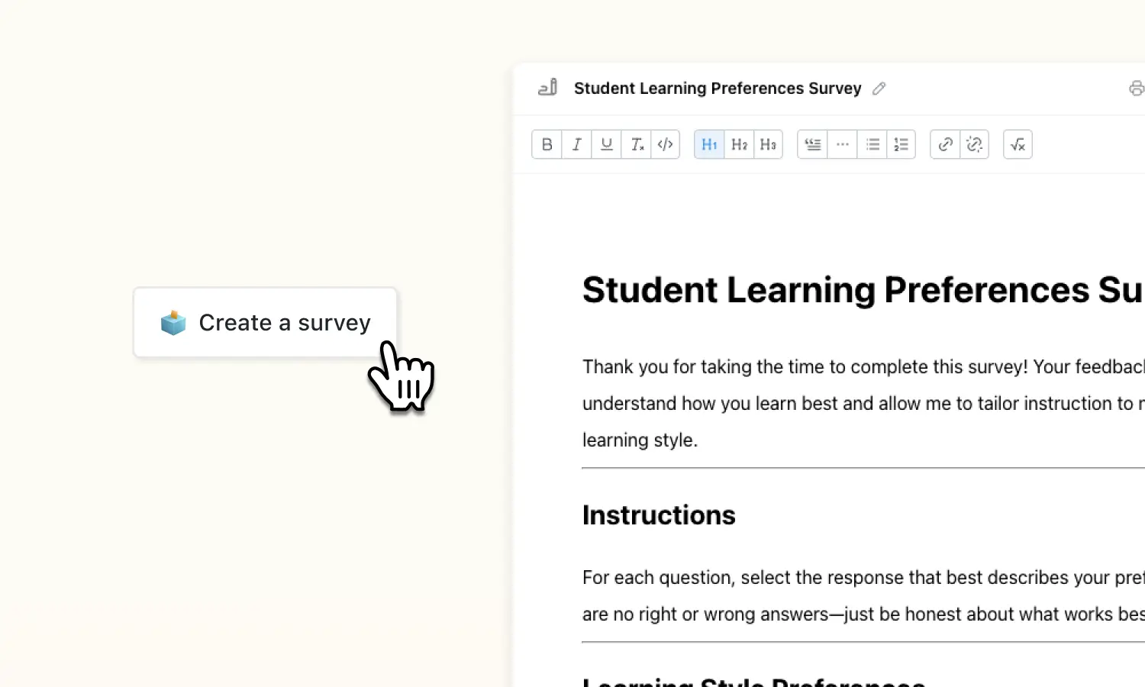Toggle Heading 2 formatting
This screenshot has height=687, width=1145.
click(x=738, y=144)
